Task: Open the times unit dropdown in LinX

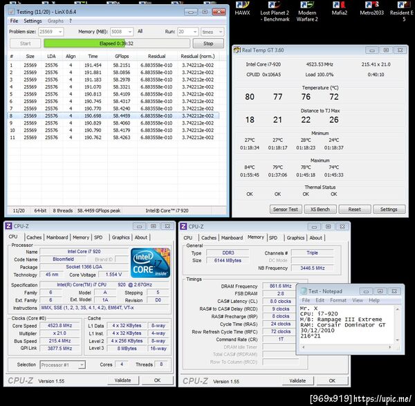Action: point(220,32)
